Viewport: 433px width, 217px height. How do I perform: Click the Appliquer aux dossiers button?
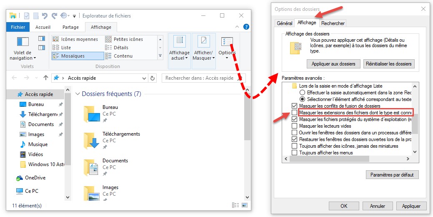(333, 64)
